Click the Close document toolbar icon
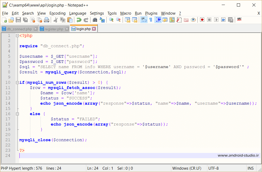The width and height of the screenshot is (262, 172). [x=32, y=20]
